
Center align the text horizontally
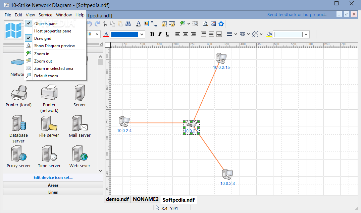coord(186,34)
